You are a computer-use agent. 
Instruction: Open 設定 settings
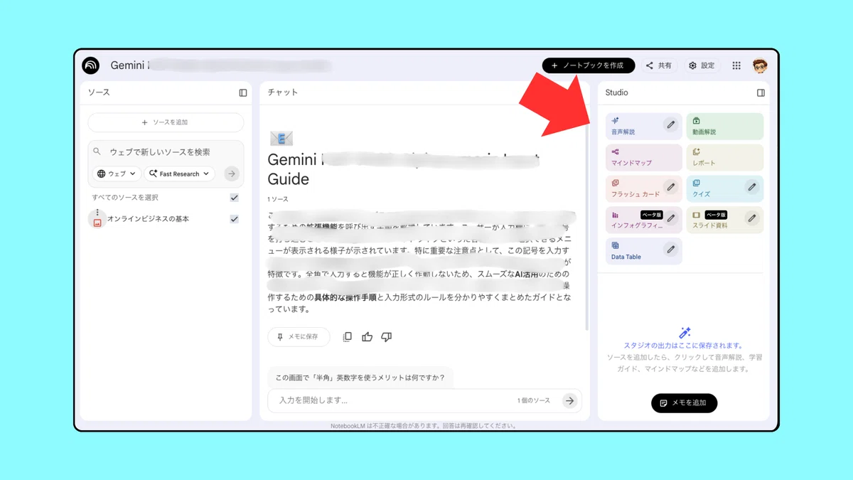(x=702, y=65)
